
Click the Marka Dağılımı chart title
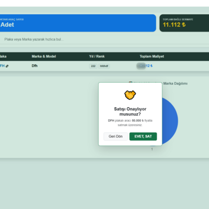tap(175, 84)
